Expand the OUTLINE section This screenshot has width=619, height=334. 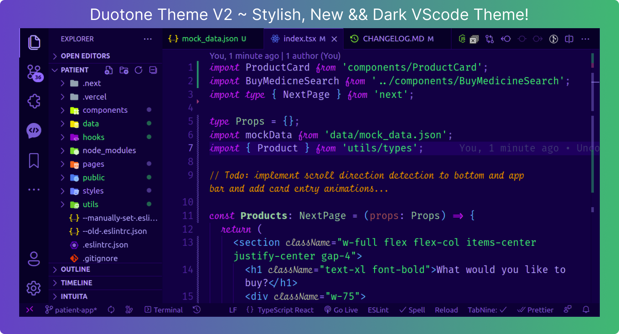pyautogui.click(x=106, y=269)
